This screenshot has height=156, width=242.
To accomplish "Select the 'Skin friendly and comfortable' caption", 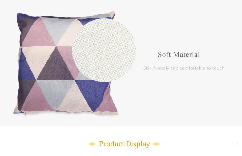I will point(184,68).
